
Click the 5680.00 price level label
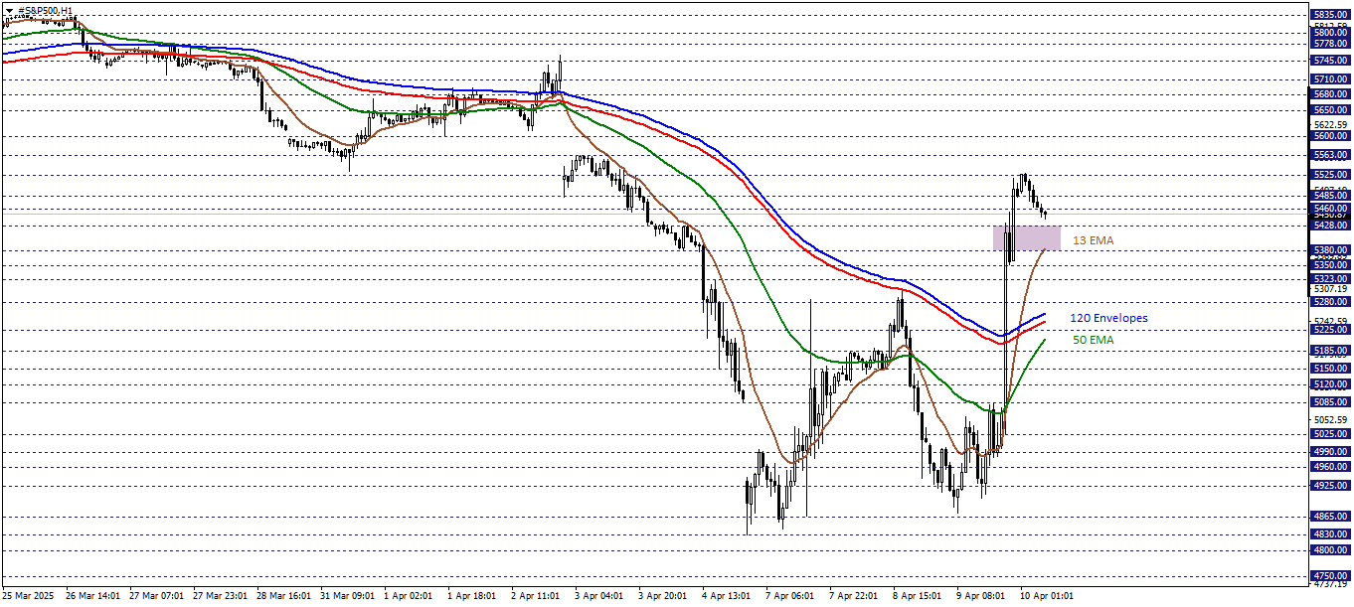[1330, 94]
